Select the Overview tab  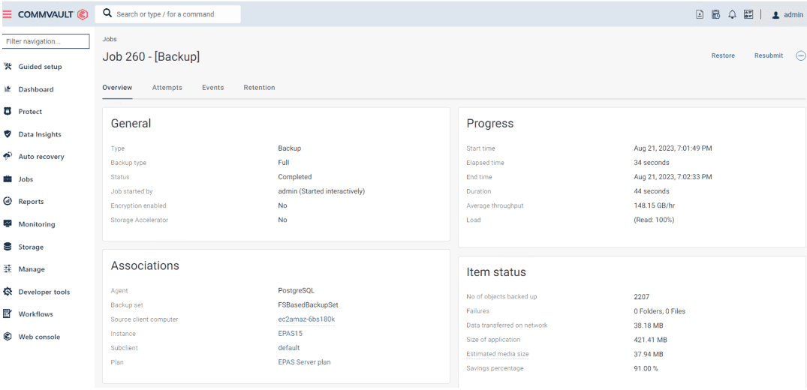coord(117,88)
